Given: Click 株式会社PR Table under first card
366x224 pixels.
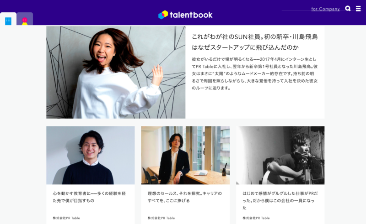Looking at the screenshot, I should click(x=66, y=218).
